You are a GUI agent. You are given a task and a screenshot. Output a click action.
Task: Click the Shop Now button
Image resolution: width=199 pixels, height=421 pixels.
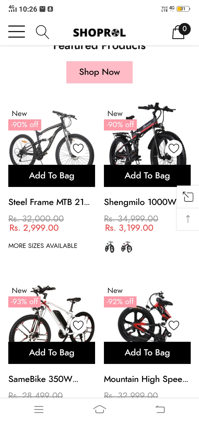[99, 72]
